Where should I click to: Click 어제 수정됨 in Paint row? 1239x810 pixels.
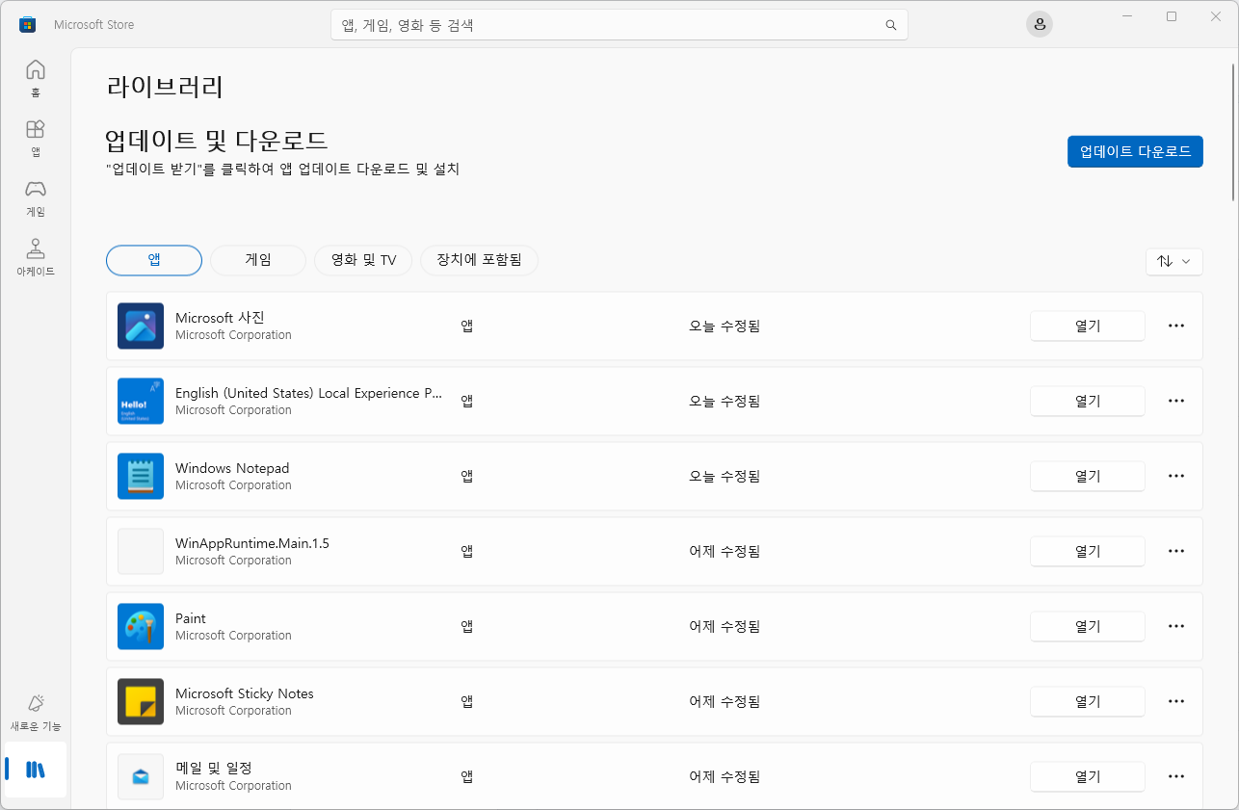725,626
